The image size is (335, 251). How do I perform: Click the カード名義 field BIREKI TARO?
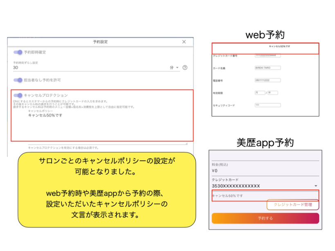(x=268, y=68)
